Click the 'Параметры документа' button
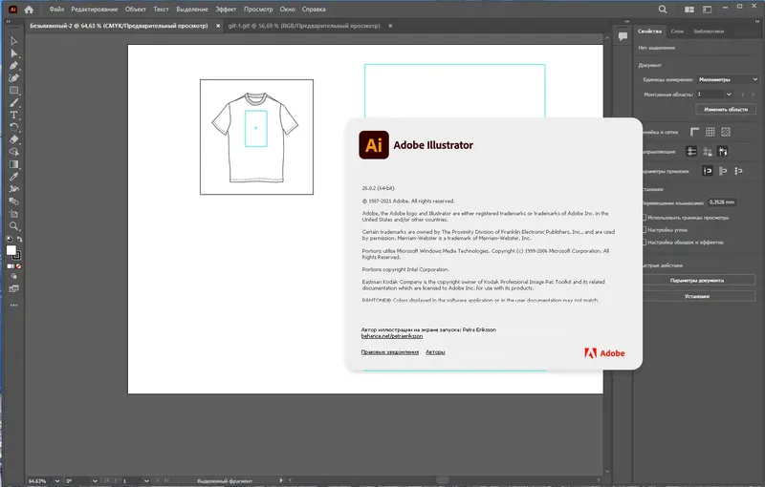Screen dimensions: 765x487 pyautogui.click(x=697, y=281)
